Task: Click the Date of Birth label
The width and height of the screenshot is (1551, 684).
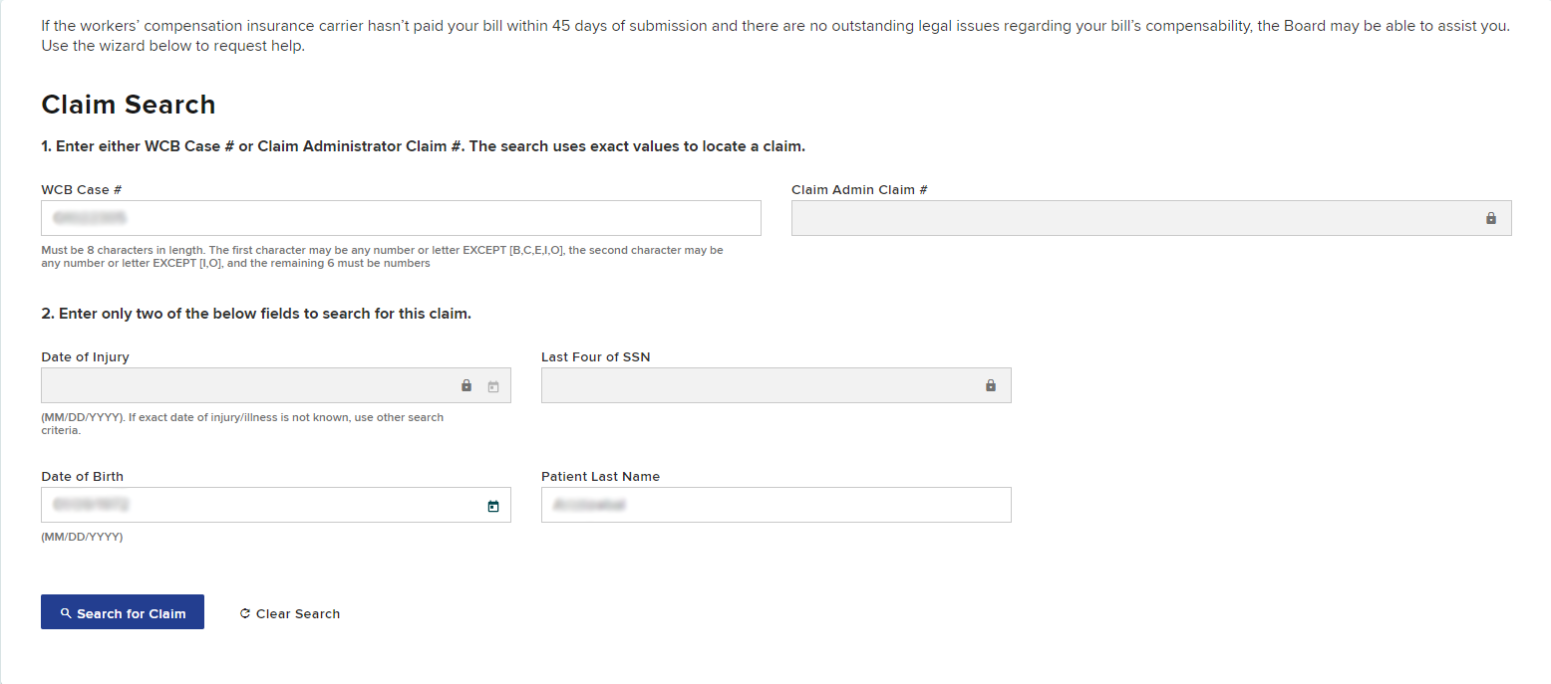Action: pyautogui.click(x=83, y=476)
